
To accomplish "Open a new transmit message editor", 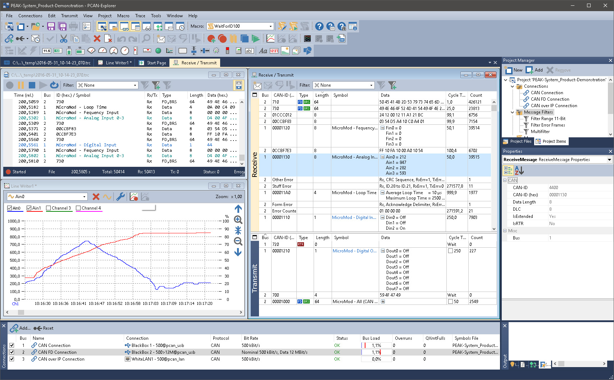I will (x=257, y=85).
